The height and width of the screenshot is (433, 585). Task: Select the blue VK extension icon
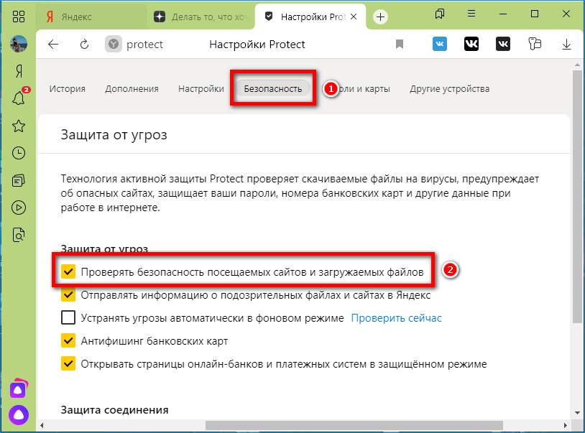coord(439,44)
